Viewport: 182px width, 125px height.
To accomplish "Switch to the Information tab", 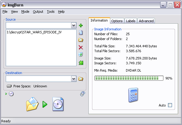I will (x=99, y=20).
